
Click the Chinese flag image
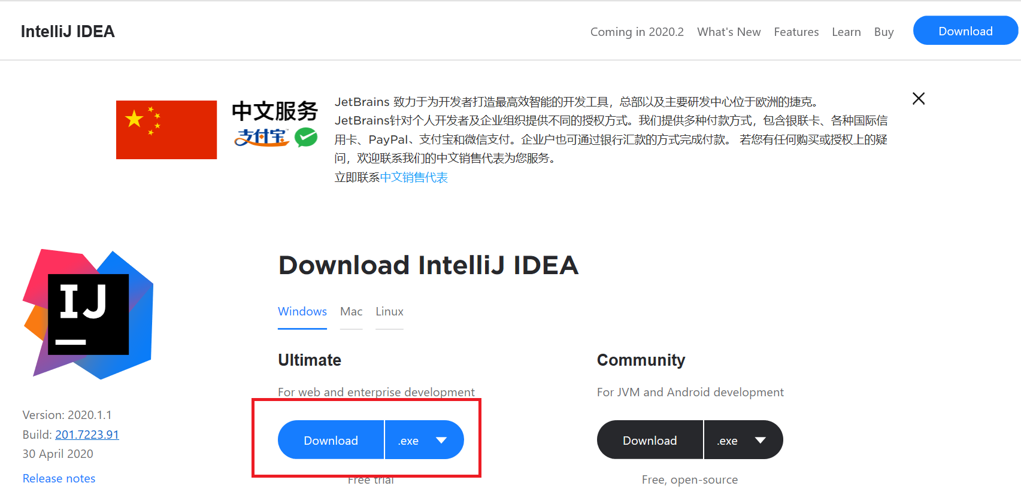pos(166,130)
